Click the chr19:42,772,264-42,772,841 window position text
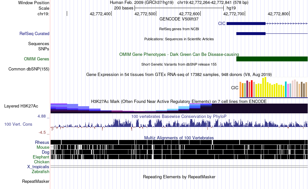 tap(213, 3)
